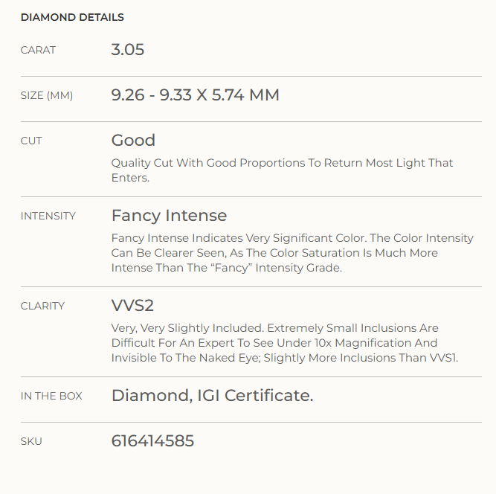Click the Quality Cut description text
The width and height of the screenshot is (496, 494).
pyautogui.click(x=282, y=170)
